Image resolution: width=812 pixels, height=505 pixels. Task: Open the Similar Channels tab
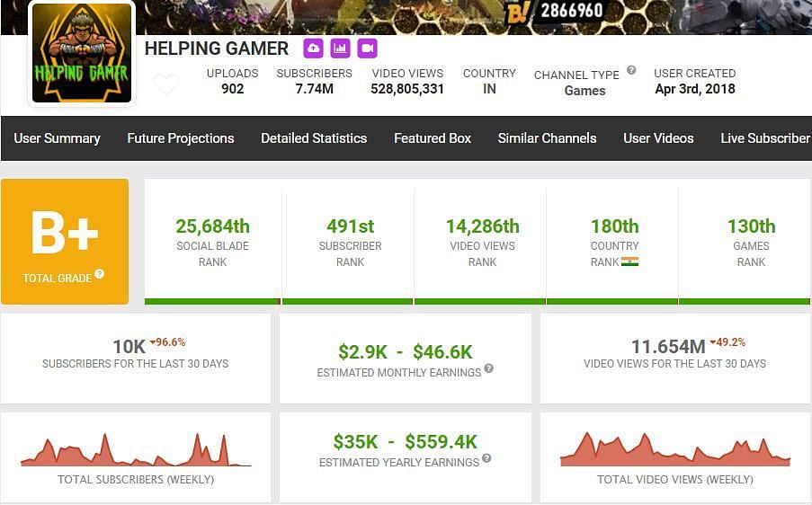tap(547, 138)
